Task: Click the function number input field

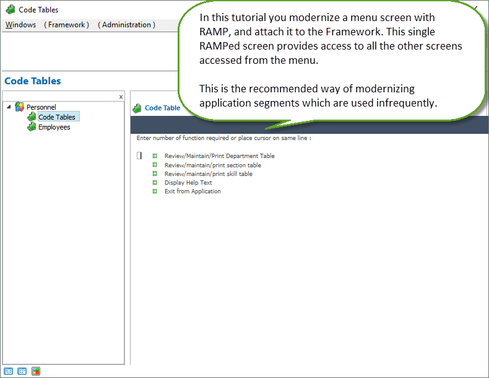Action: pyautogui.click(x=139, y=156)
